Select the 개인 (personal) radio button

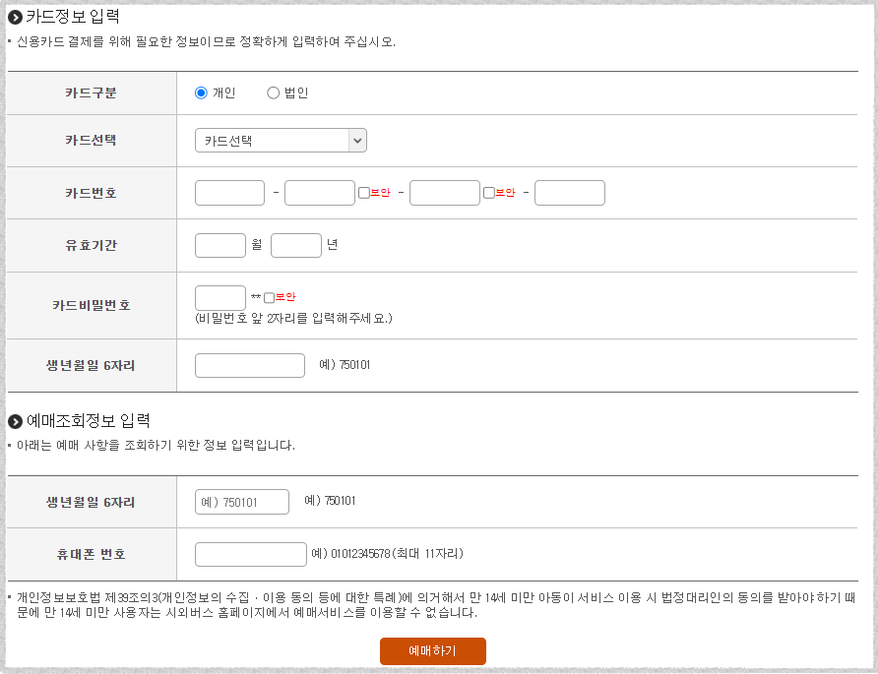pos(201,92)
